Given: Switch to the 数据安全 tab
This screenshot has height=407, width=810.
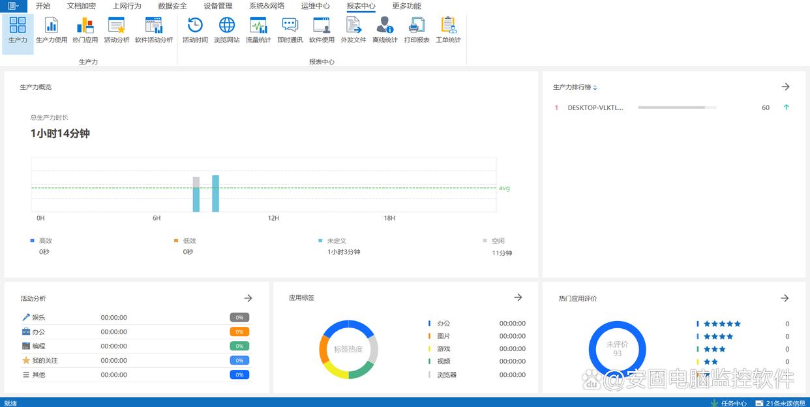Looking at the screenshot, I should (172, 6).
